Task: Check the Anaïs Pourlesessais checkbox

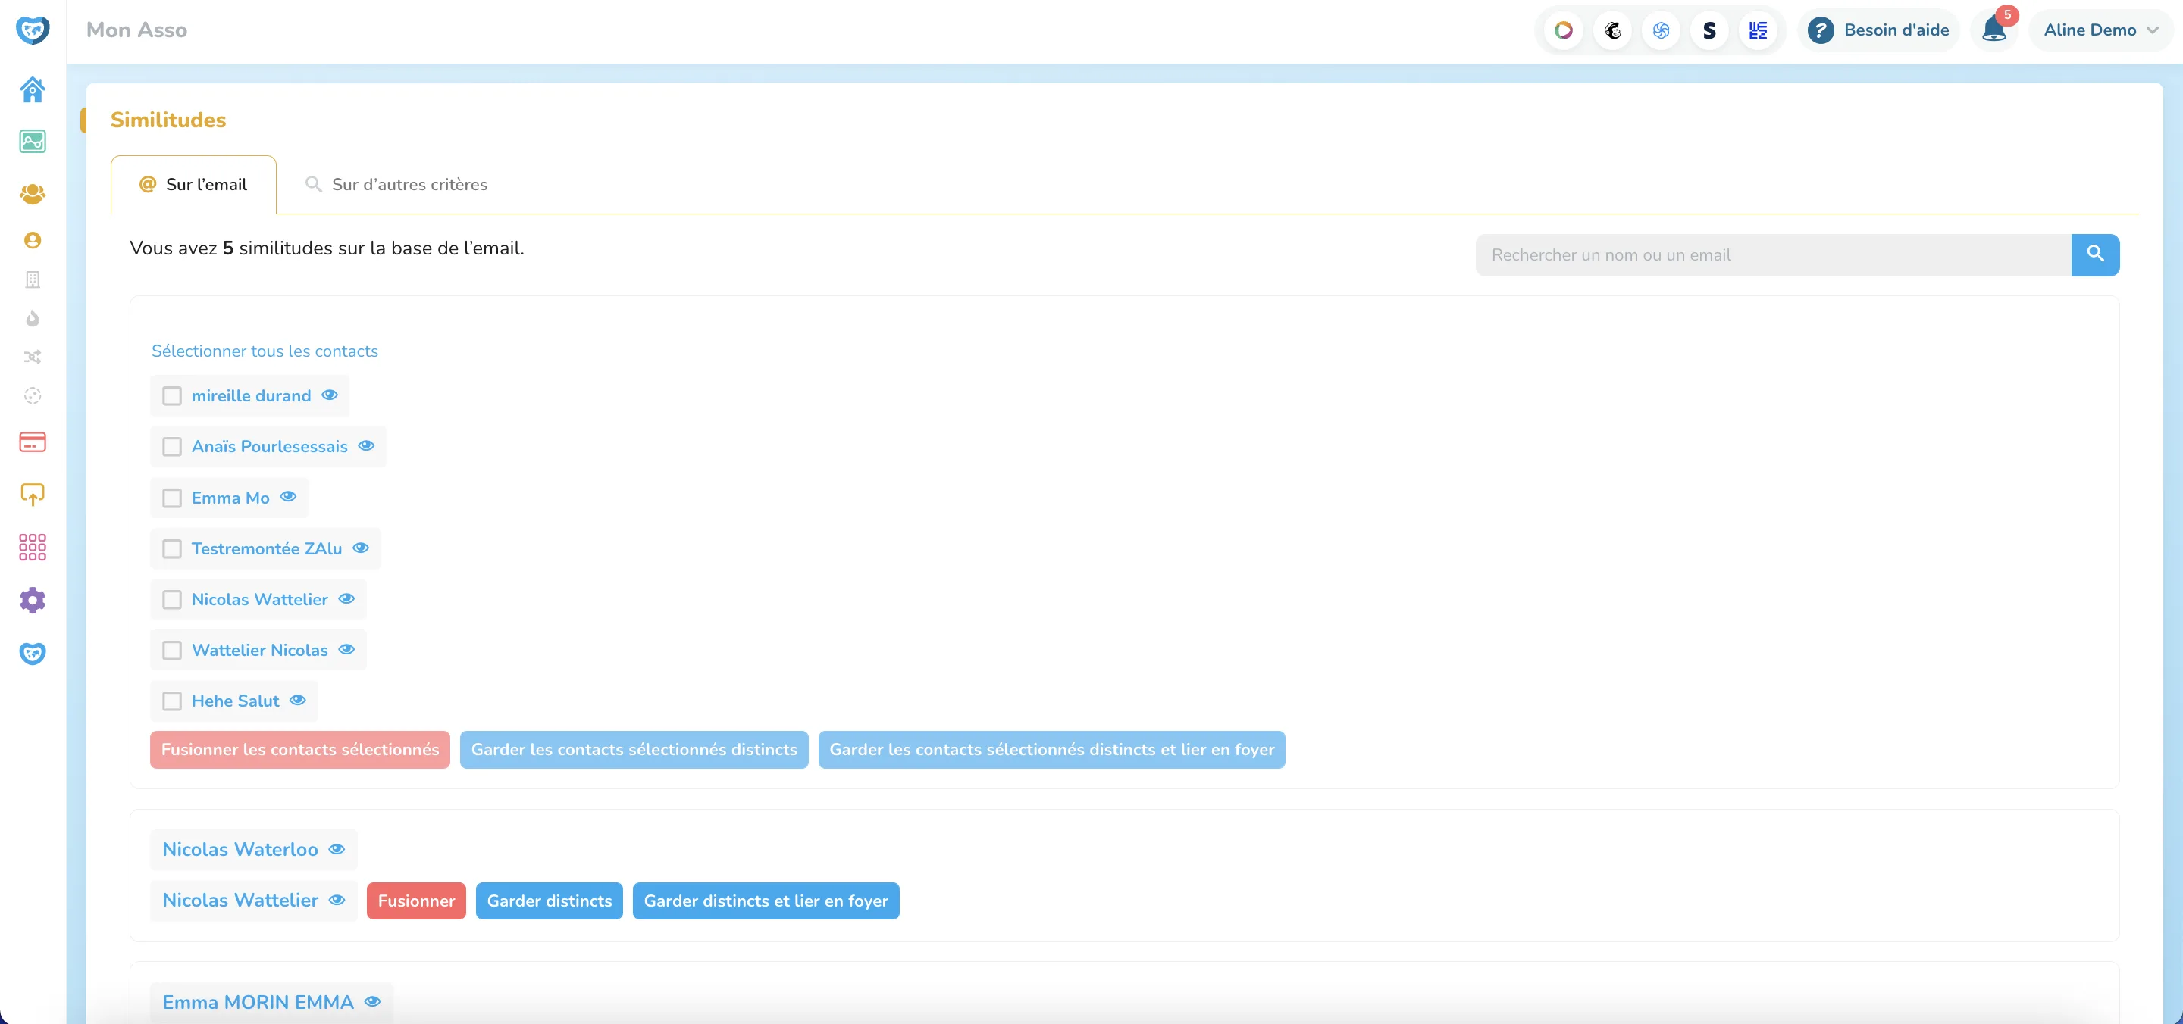Action: [x=172, y=446]
